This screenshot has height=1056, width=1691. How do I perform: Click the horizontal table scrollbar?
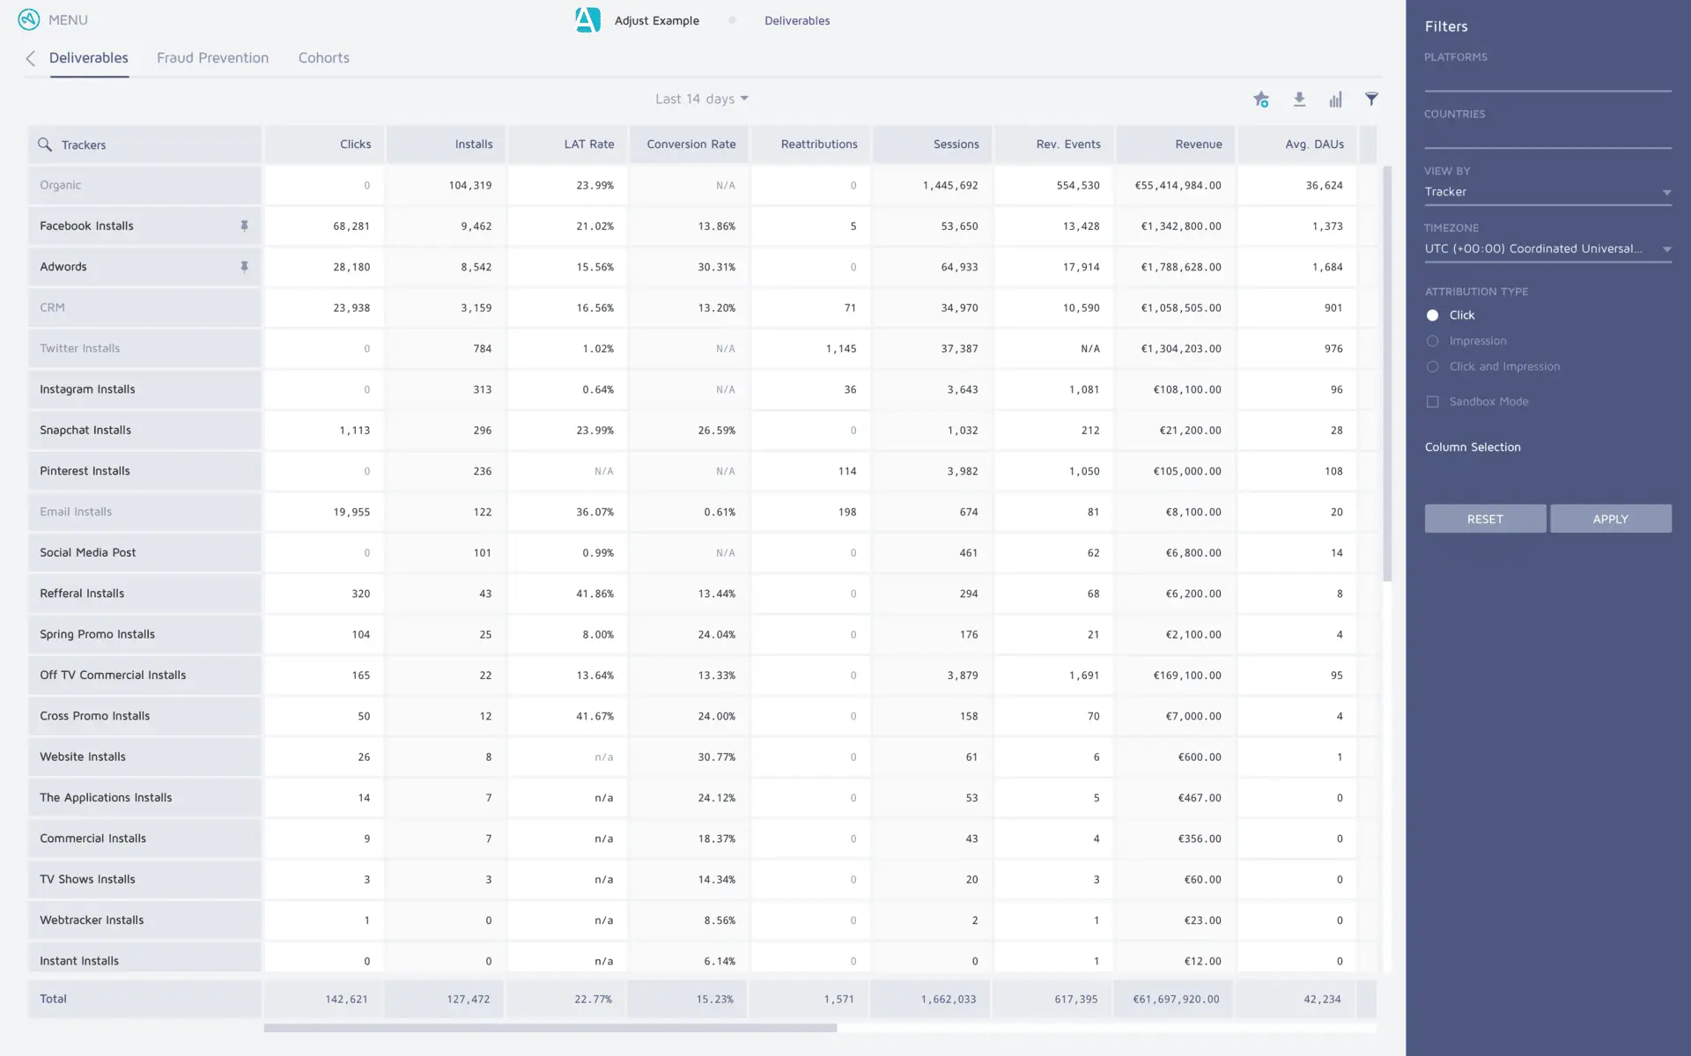point(550,1028)
